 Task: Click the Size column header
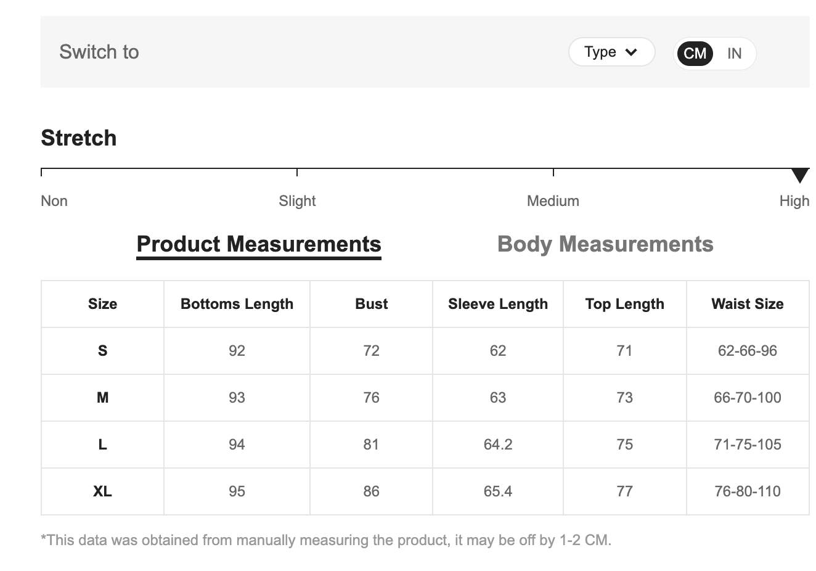pos(102,304)
